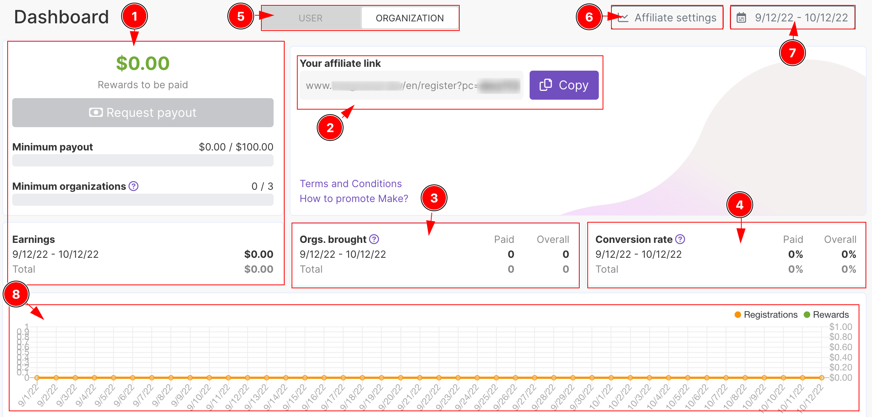Click the chart icon beside Affiliate settings
Screen dimensions: 872x417
pyautogui.click(x=623, y=18)
